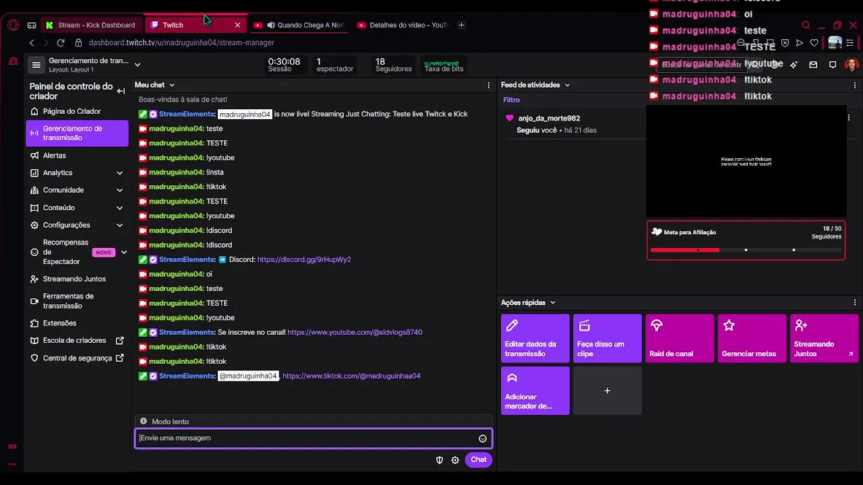The width and height of the screenshot is (863, 485).
Task: Open the Twitch dashboard hamburger menu
Action: click(x=36, y=65)
